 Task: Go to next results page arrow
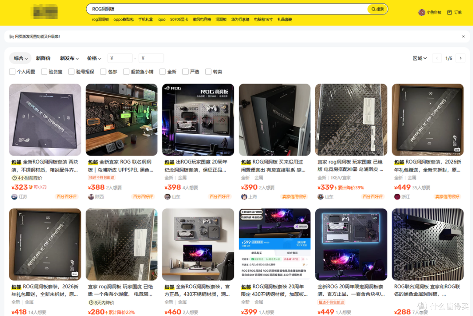click(461, 58)
